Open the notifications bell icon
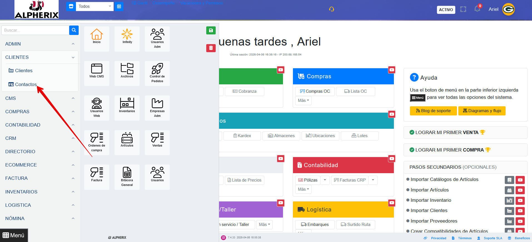 point(477,9)
